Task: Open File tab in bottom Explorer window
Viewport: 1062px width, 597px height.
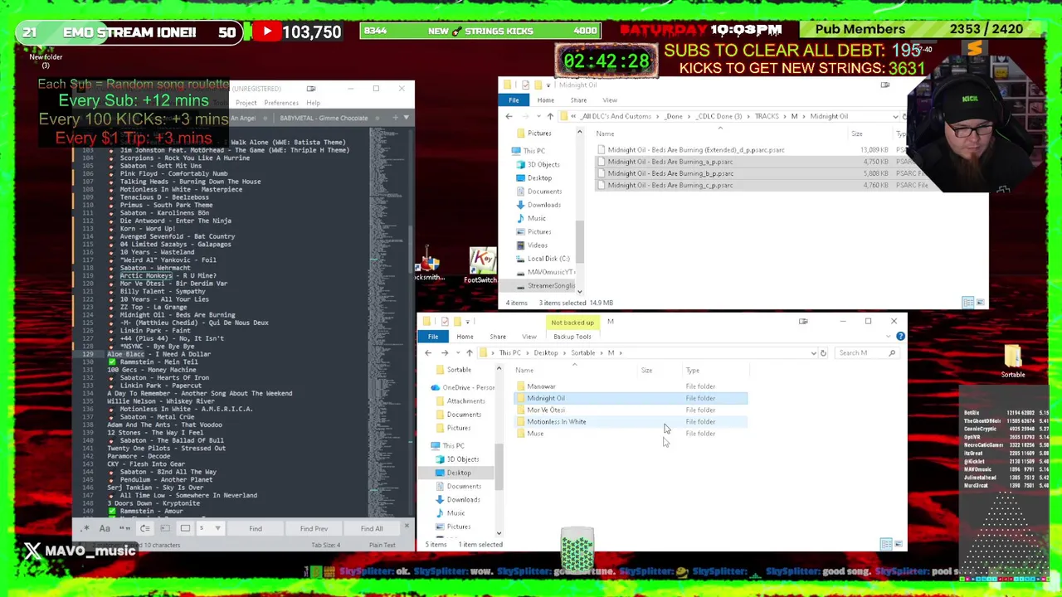Action: click(x=433, y=336)
